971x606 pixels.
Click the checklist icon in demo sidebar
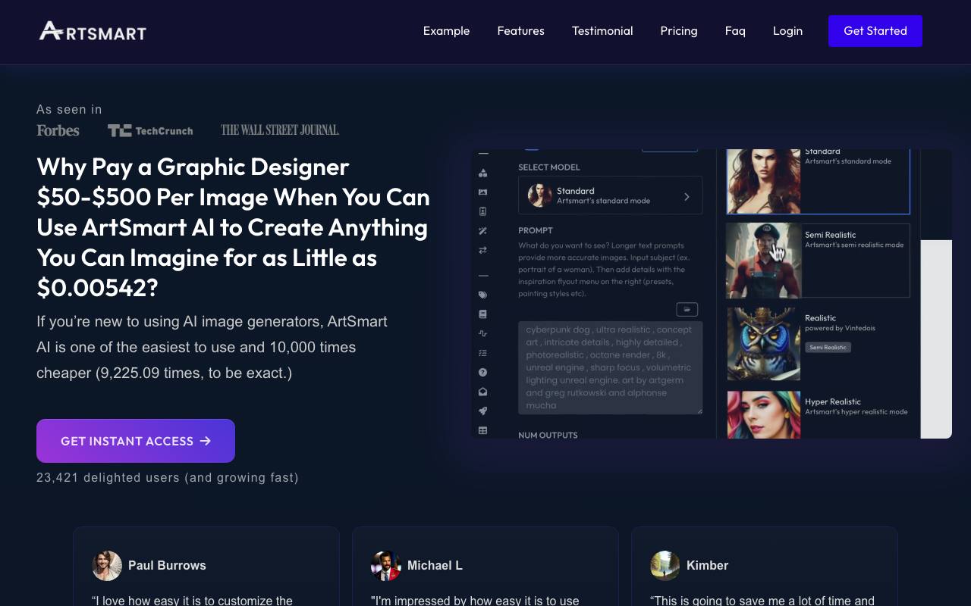(x=483, y=353)
